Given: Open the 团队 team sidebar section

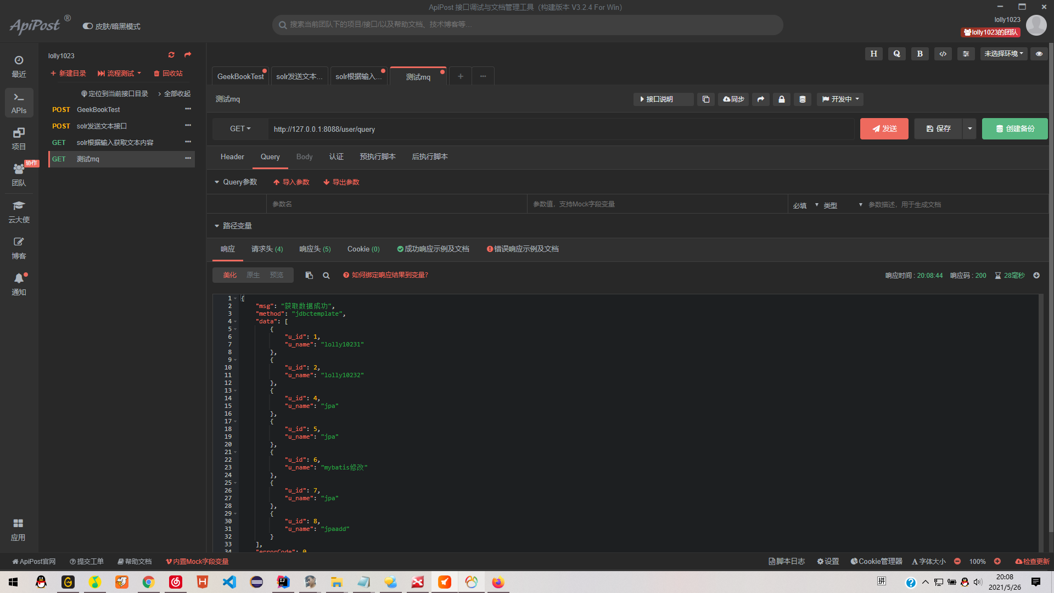Looking at the screenshot, I should click(19, 175).
